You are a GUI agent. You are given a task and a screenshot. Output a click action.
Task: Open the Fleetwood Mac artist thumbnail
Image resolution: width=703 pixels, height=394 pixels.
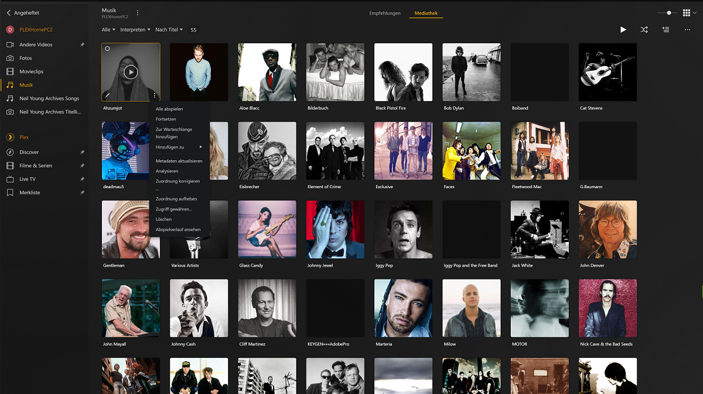coord(540,151)
